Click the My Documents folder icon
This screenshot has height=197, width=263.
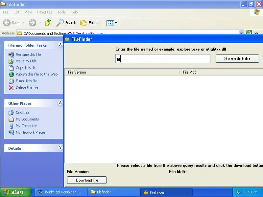(x=11, y=119)
